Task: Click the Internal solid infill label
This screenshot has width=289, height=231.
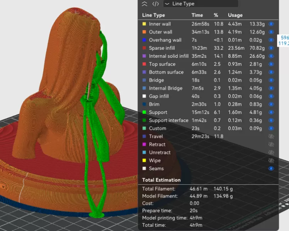Action: coord(169,56)
